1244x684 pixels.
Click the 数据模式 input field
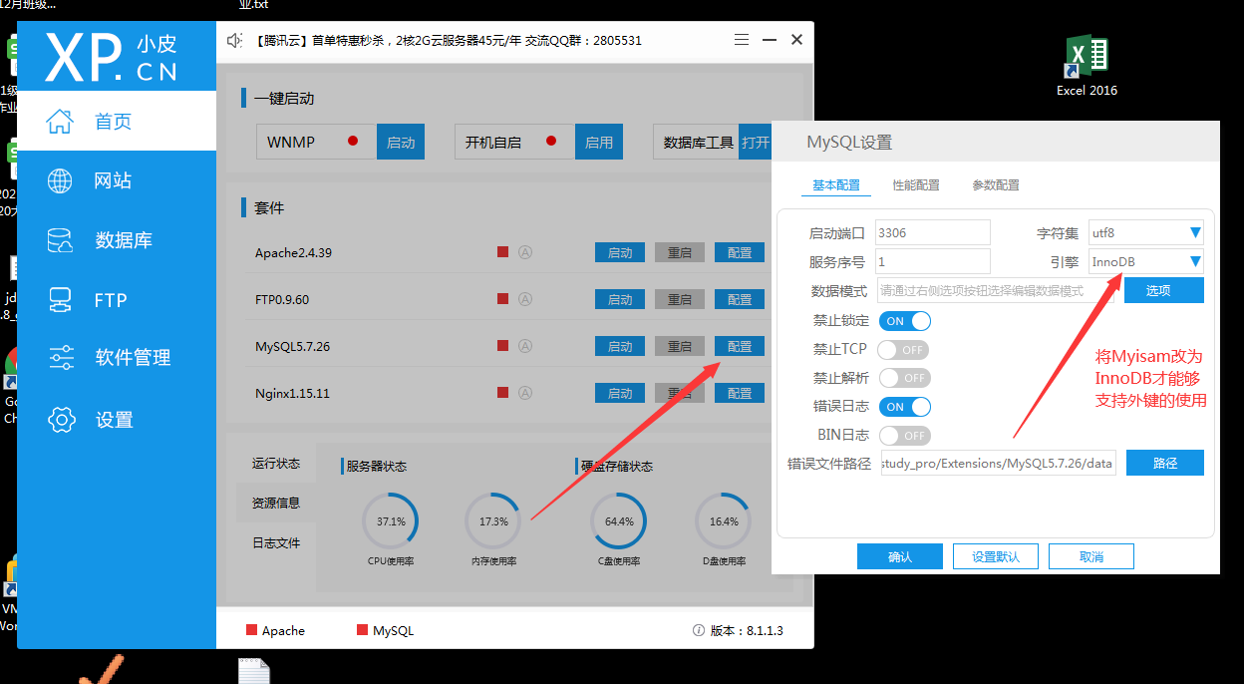coord(997,290)
